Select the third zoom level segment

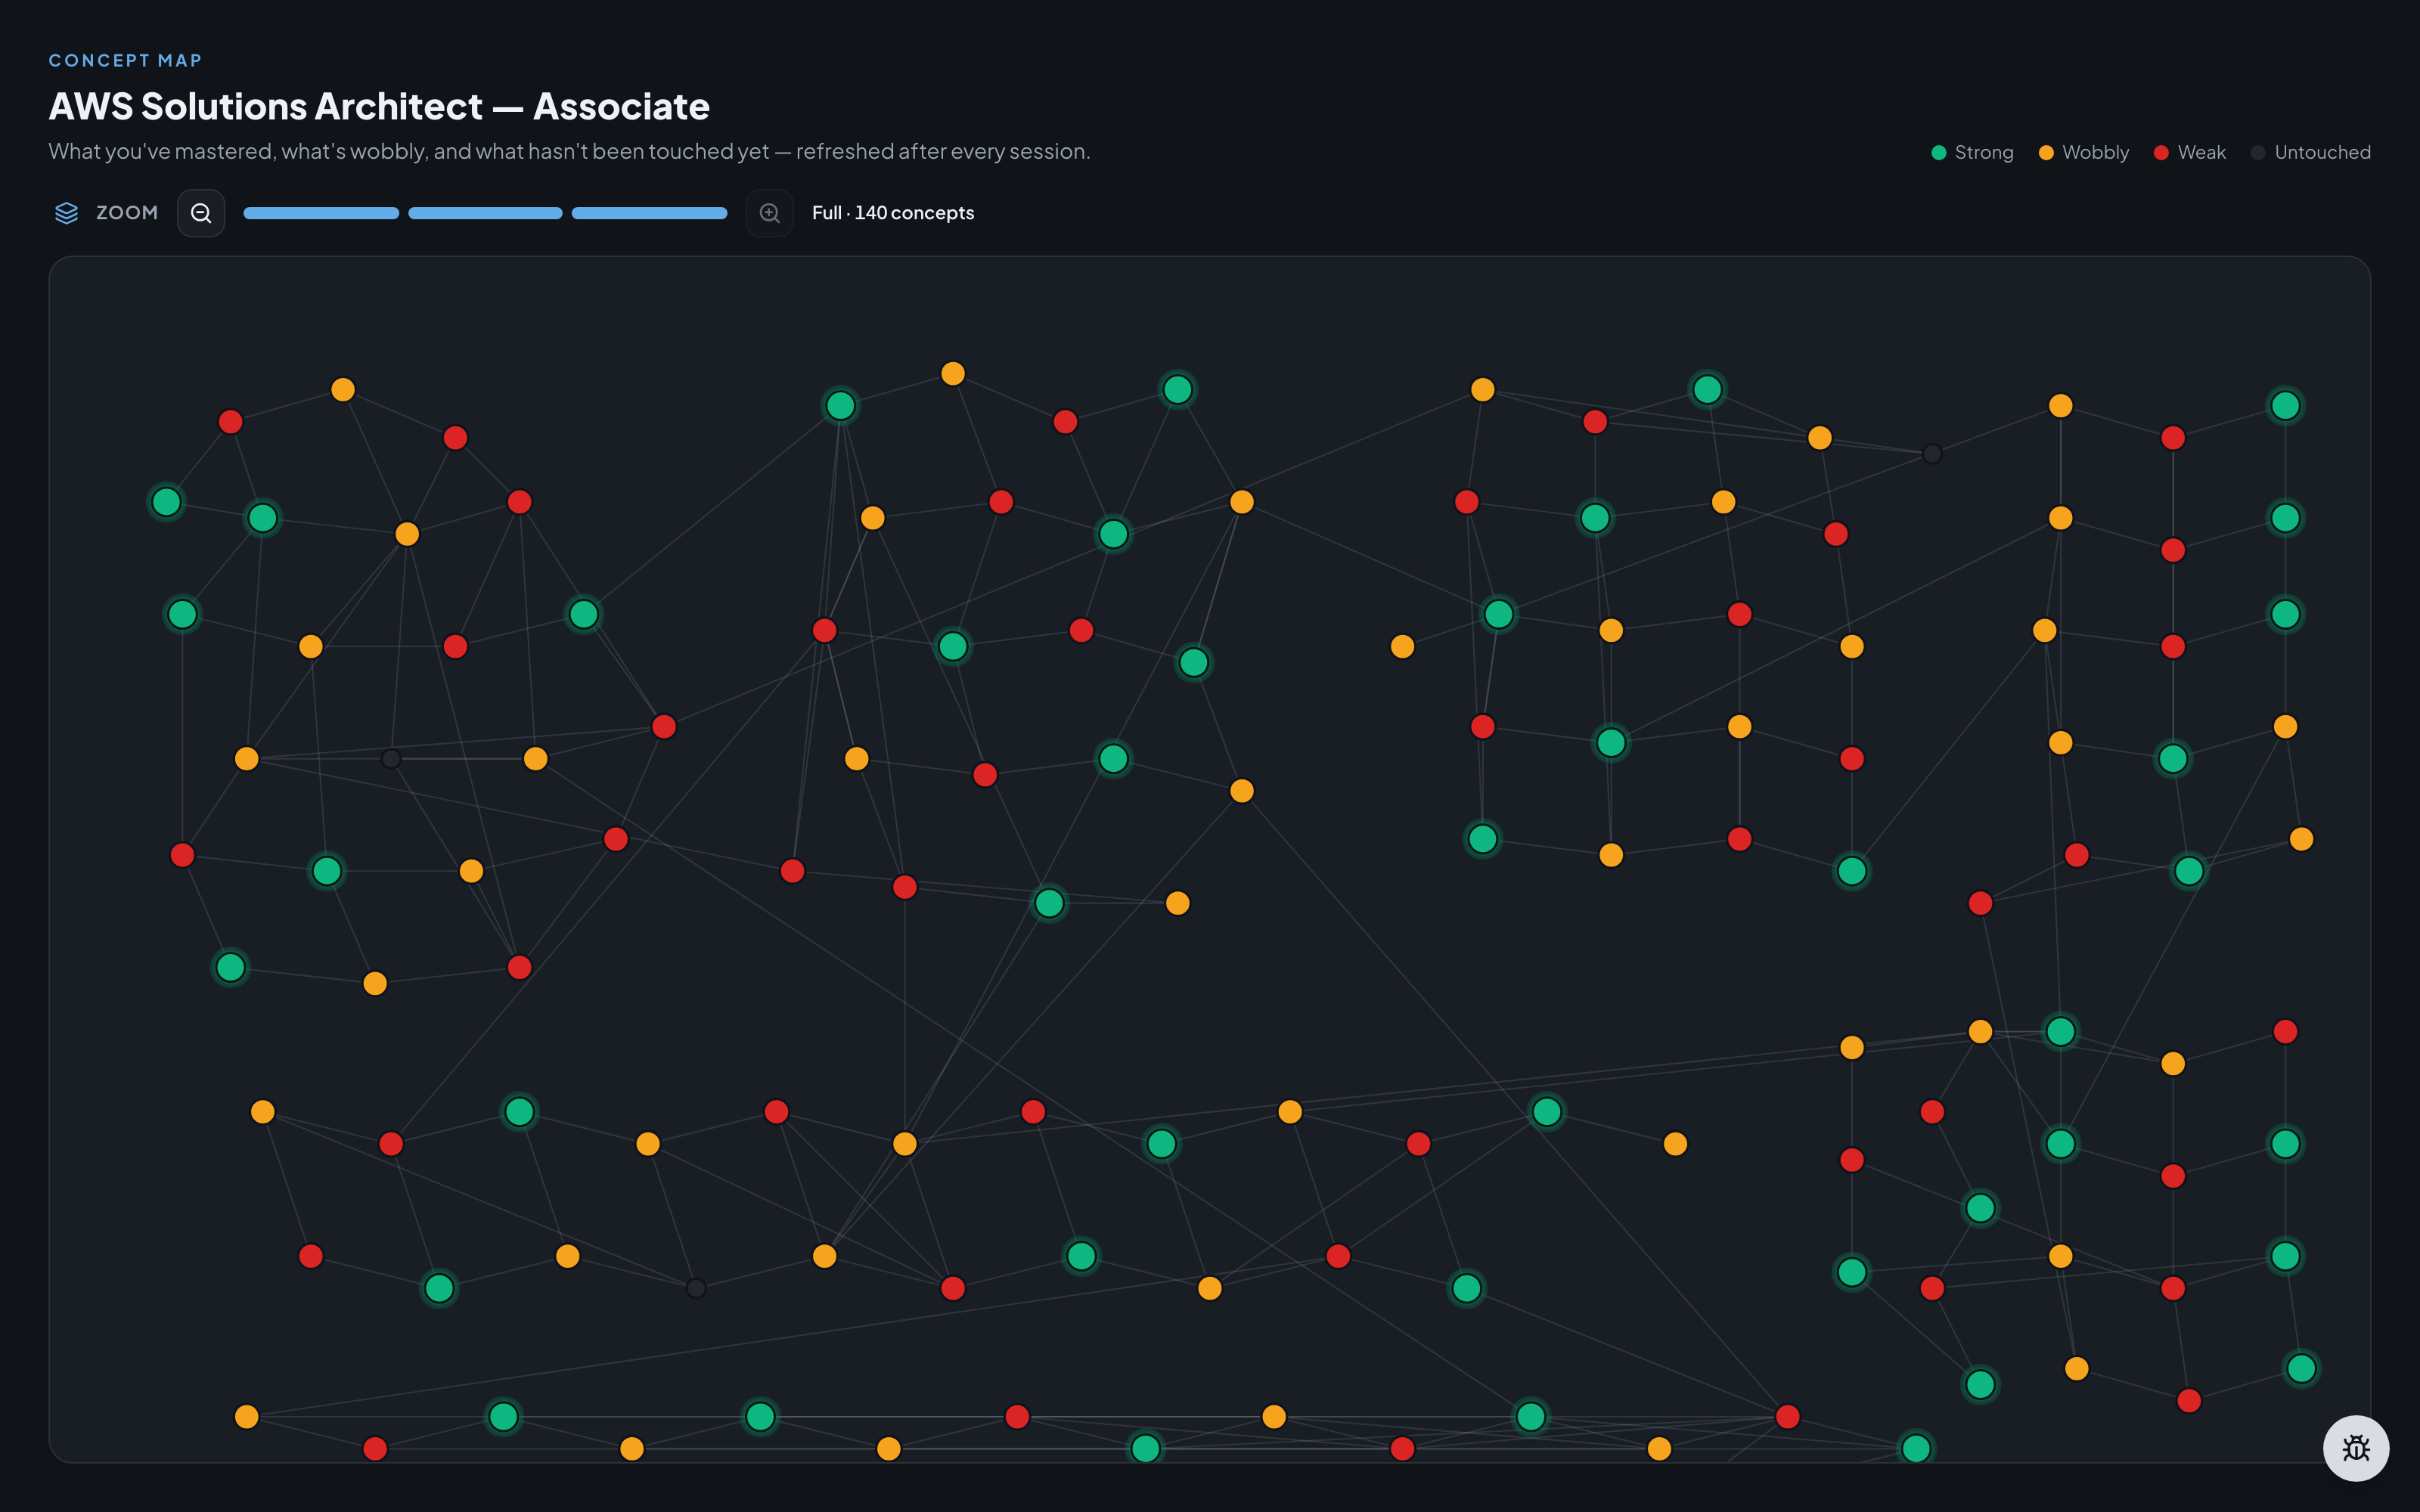(649, 213)
